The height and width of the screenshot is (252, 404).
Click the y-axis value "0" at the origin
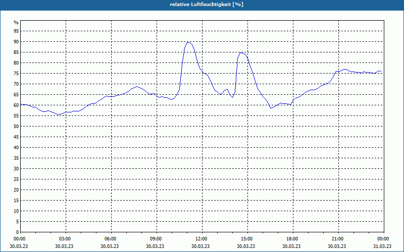click(18, 232)
